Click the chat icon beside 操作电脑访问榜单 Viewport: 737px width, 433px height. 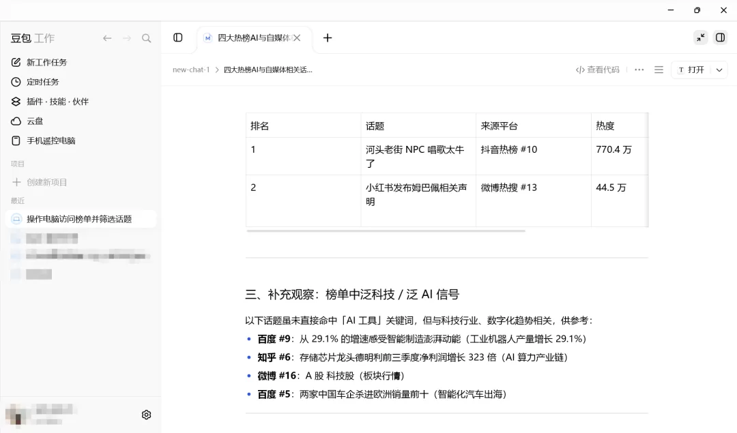click(16, 220)
